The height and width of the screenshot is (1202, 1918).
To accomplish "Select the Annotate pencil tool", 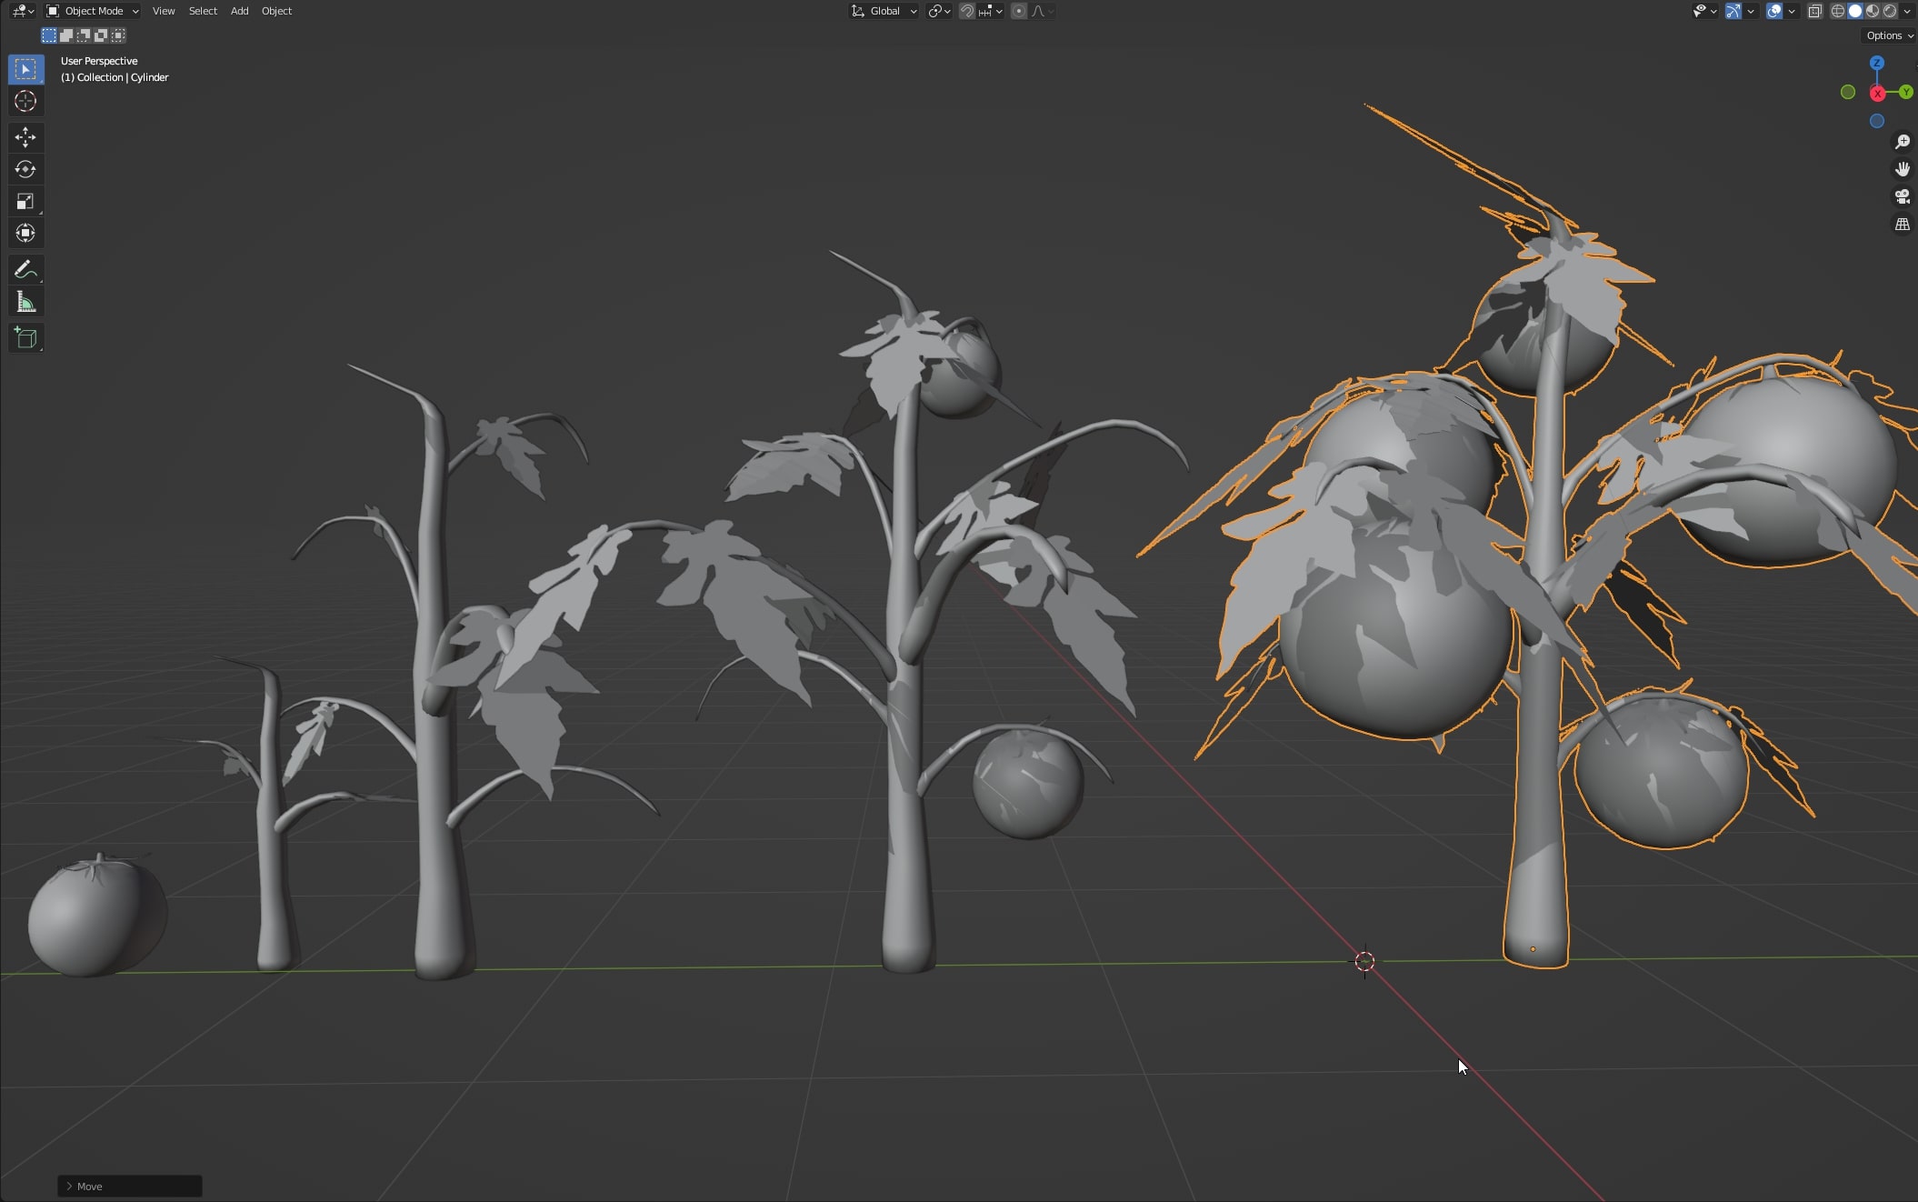I will [25, 269].
